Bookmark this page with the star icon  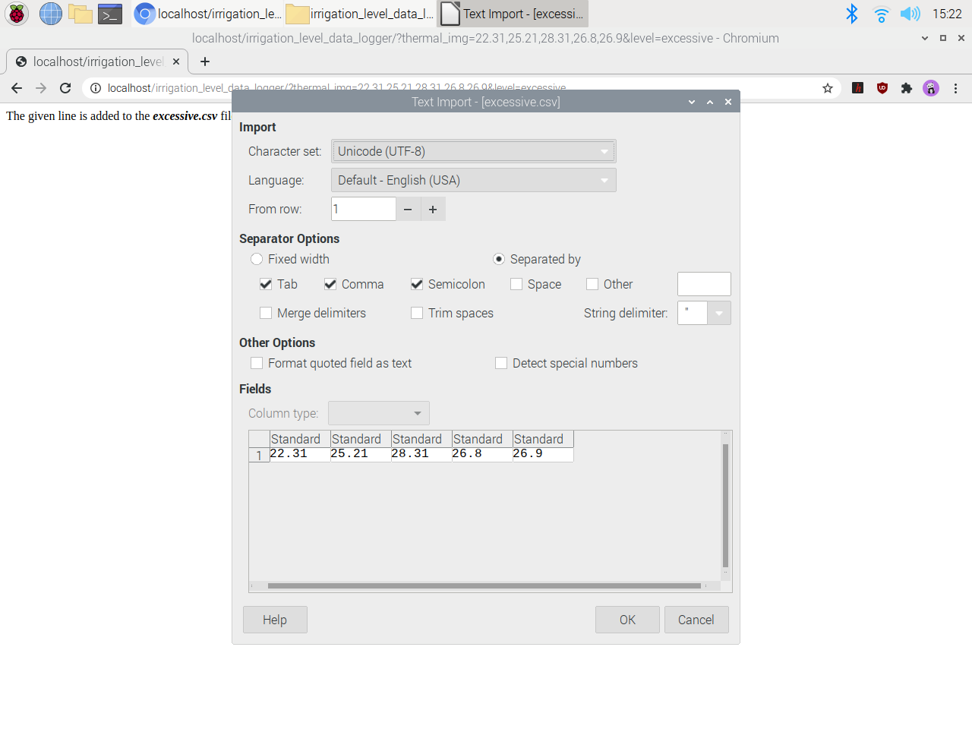click(x=828, y=88)
